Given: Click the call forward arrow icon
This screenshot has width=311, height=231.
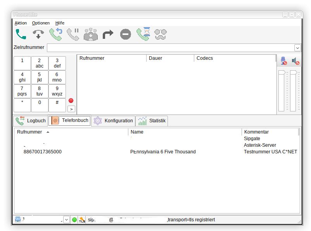Looking at the screenshot, I should click(x=108, y=35).
